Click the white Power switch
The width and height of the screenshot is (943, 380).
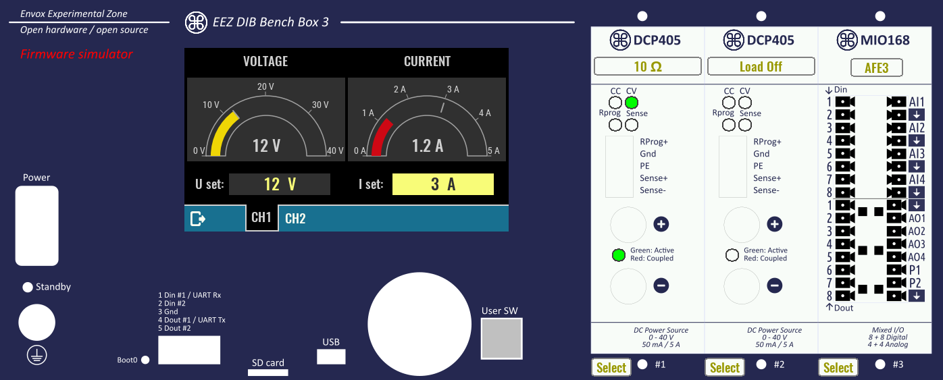tap(36, 226)
